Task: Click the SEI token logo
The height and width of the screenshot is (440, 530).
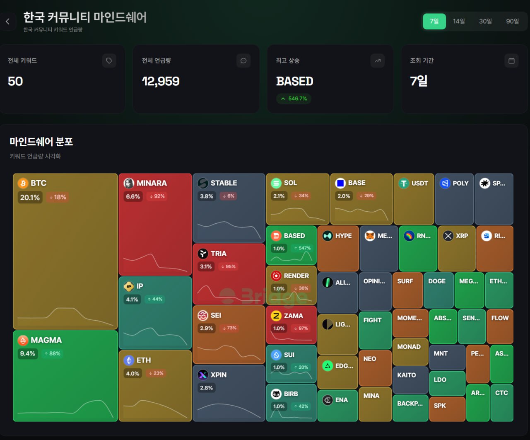Action: [203, 315]
